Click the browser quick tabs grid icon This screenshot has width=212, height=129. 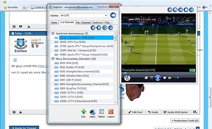(x=25, y=8)
